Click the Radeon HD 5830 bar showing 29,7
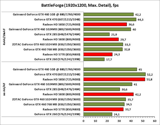The width and height of the screenshot is (160, 125). pyautogui.click(x=101, y=39)
